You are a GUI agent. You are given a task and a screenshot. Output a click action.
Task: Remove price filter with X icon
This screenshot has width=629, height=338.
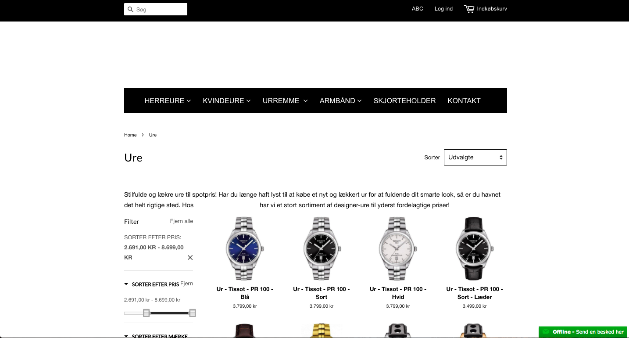[190, 258]
